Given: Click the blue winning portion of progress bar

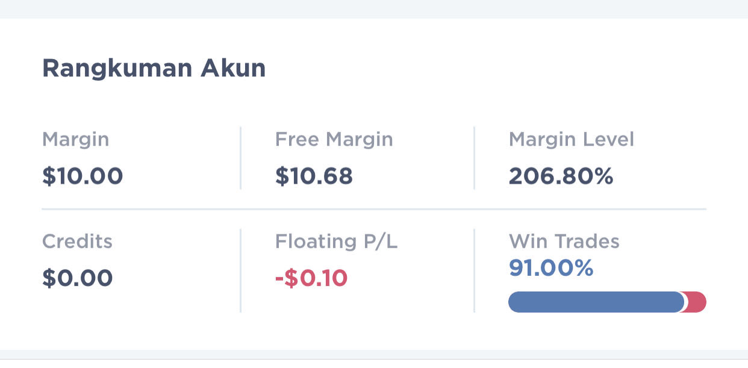Looking at the screenshot, I should (595, 302).
